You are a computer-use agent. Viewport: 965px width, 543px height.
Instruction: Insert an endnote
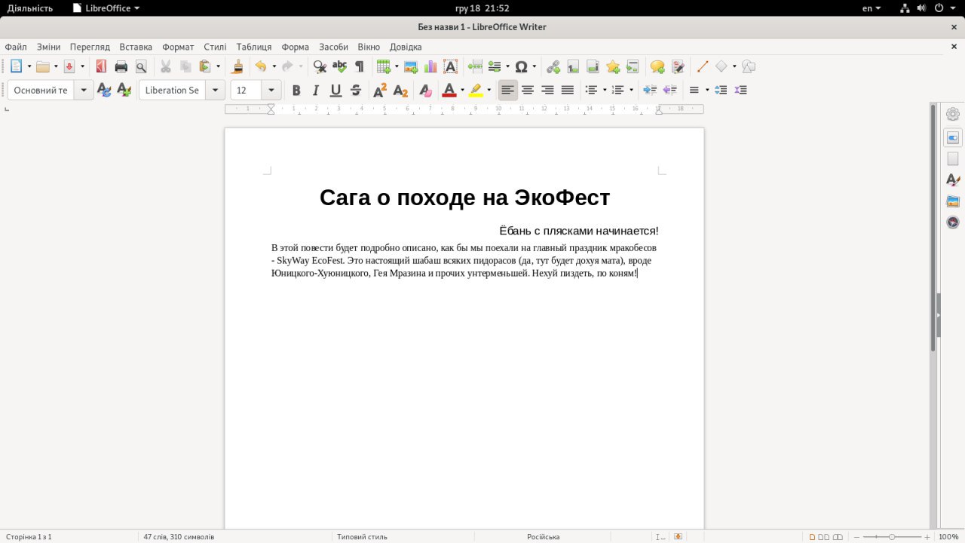(593, 66)
